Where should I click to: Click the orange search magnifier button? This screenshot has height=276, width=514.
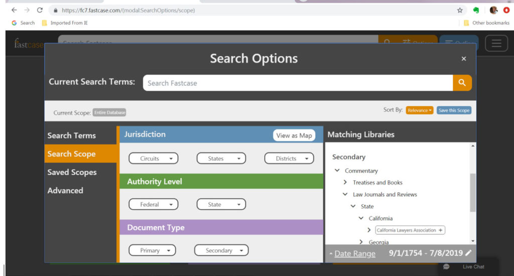(462, 83)
